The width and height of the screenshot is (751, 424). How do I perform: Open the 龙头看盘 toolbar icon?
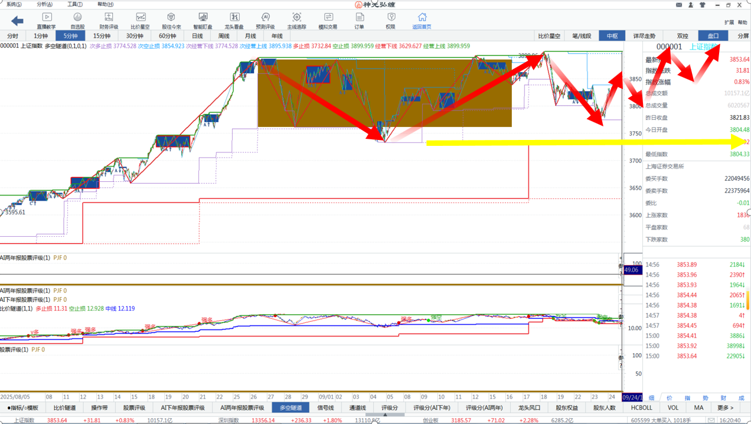coord(234,21)
